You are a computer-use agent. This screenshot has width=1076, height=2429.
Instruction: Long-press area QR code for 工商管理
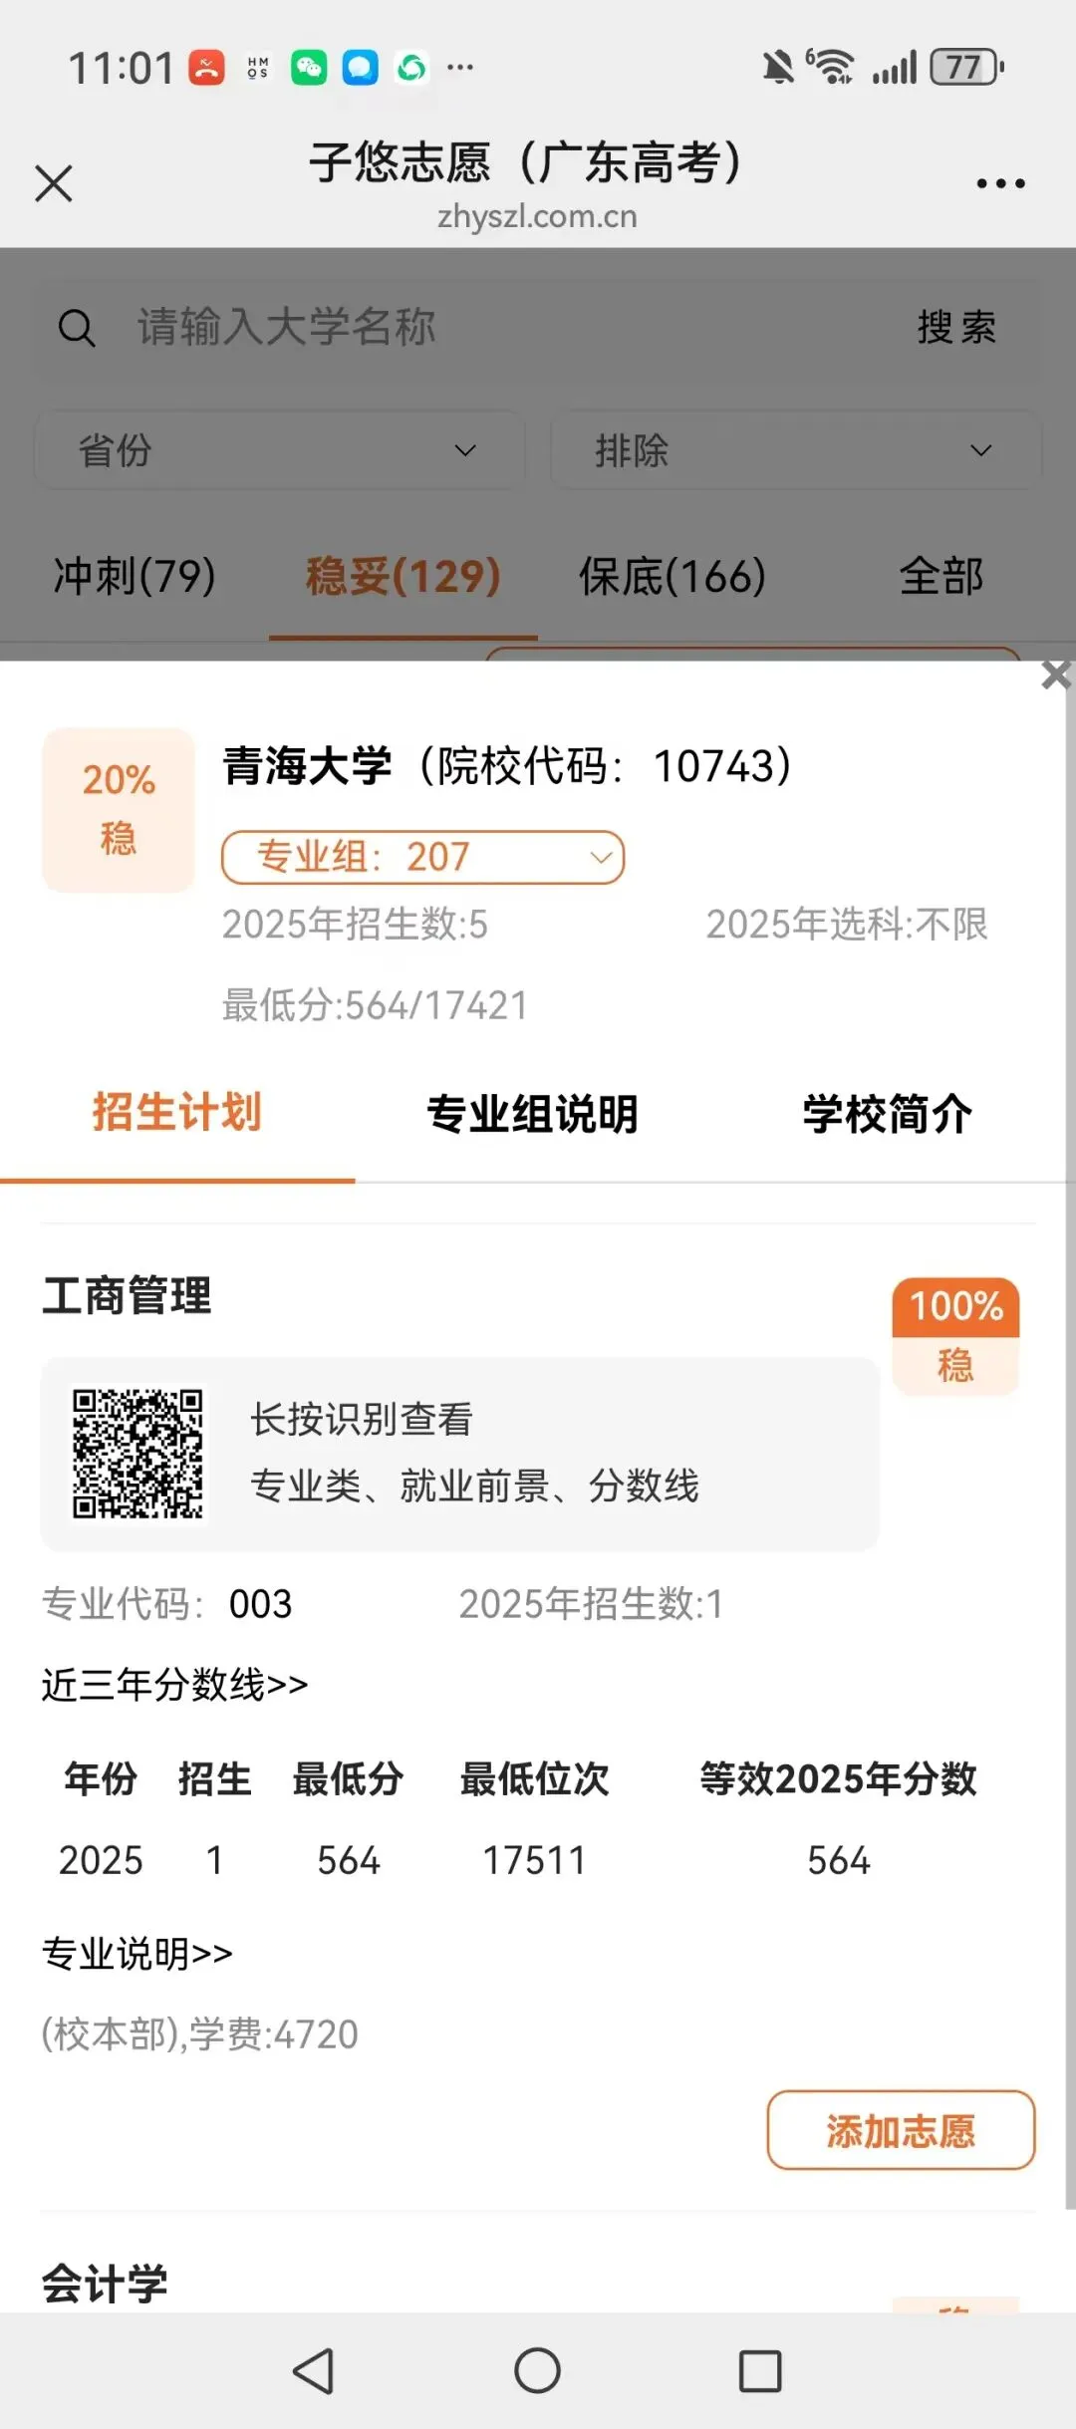(137, 1453)
